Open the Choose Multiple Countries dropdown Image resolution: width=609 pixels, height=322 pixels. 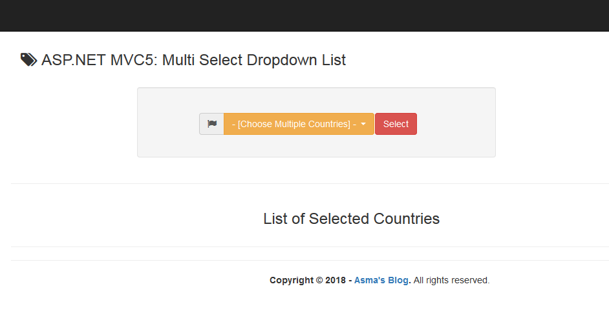(x=299, y=124)
